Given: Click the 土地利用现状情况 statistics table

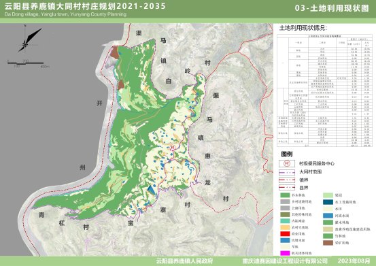Looking at the screenshot, I should pos(325,90).
